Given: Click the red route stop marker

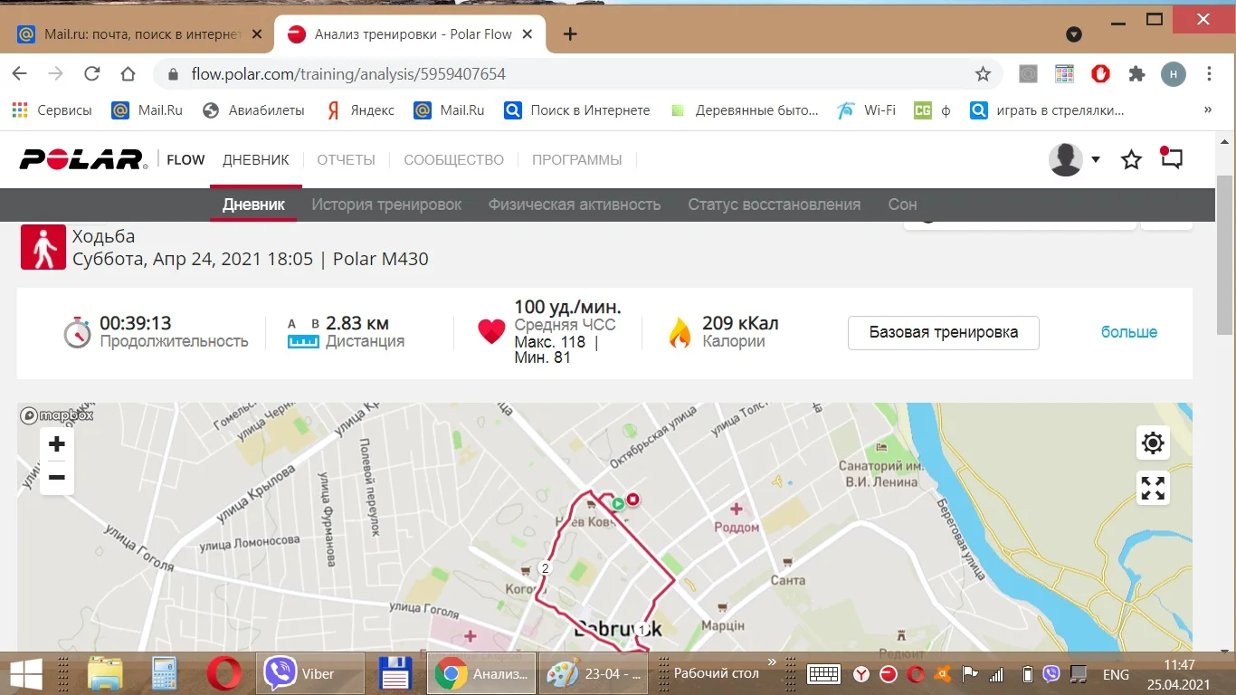Looking at the screenshot, I should point(633,499).
